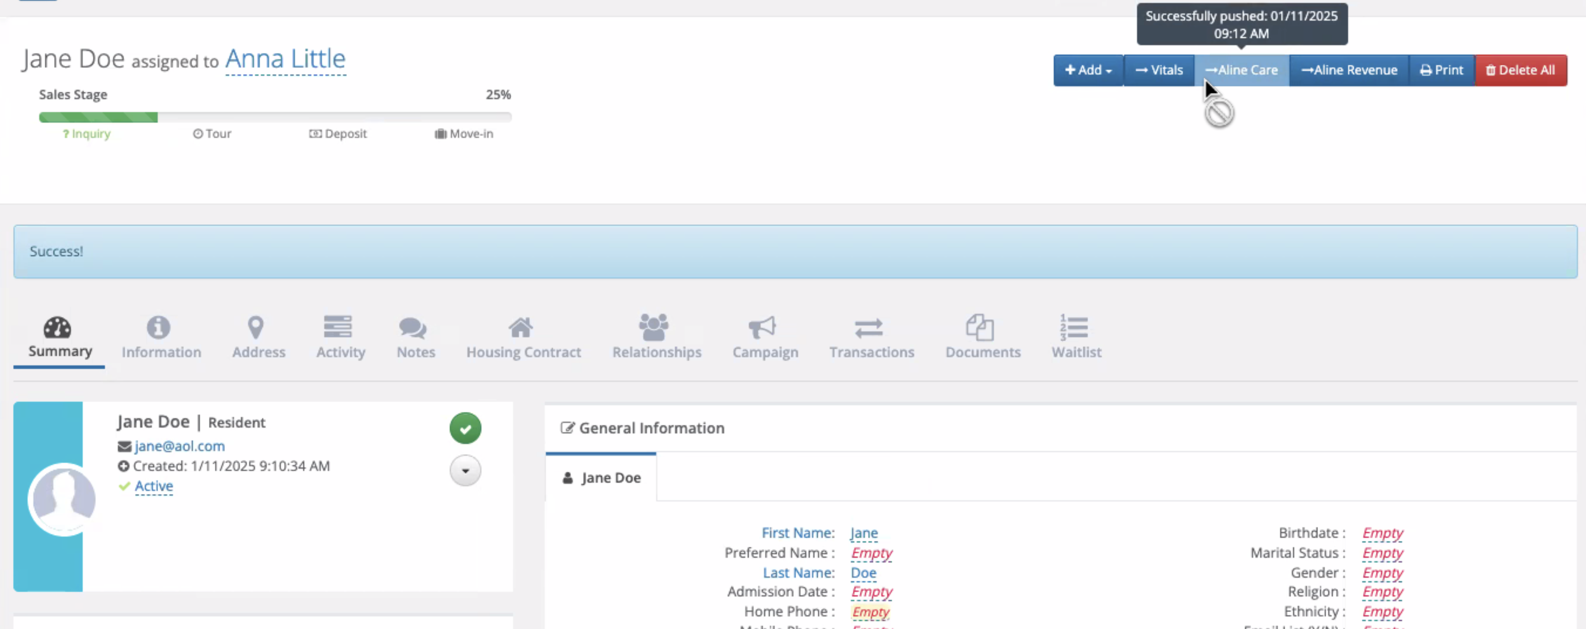Open the Address map pin icon
The width and height of the screenshot is (1586, 629).
pos(255,328)
